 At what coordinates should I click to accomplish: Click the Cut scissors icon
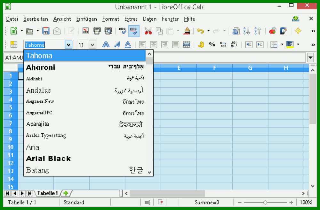point(148,31)
